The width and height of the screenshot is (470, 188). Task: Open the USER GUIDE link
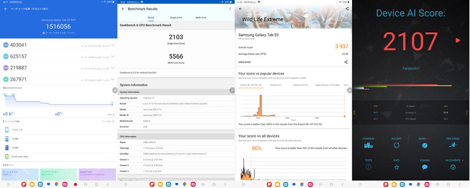pos(244,62)
